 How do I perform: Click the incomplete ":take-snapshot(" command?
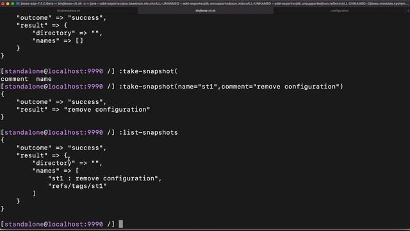tap(148, 71)
